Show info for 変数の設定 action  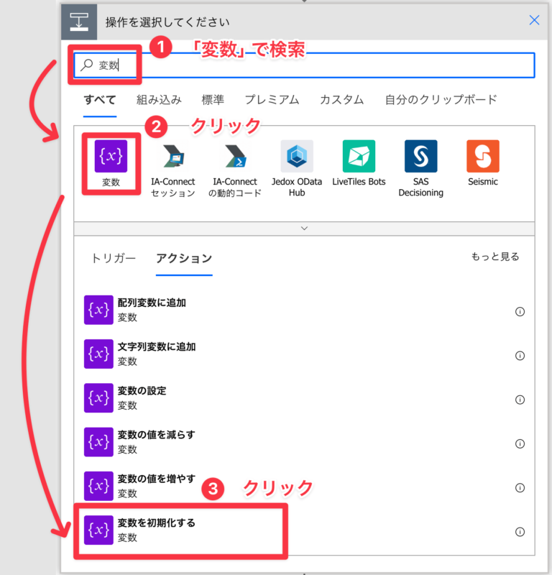(520, 400)
